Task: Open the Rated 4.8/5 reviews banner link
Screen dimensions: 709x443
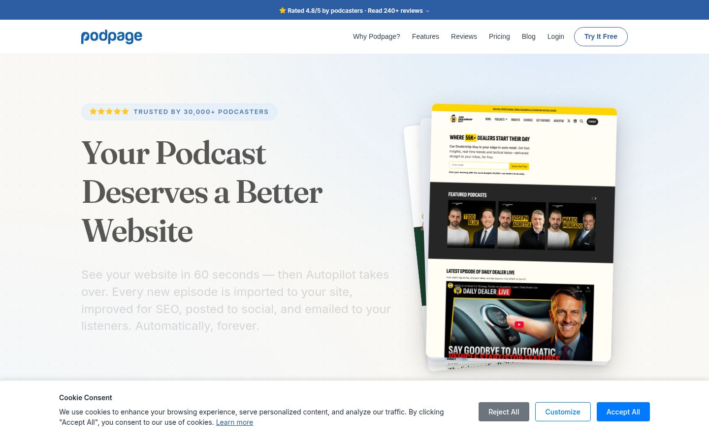Action: click(x=354, y=10)
